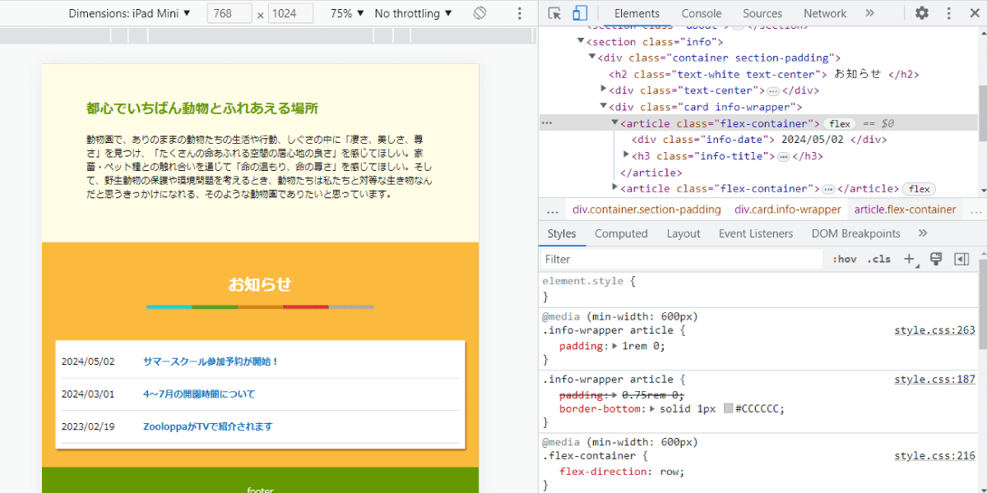The image size is (987, 493).
Task: Open device toolbar three-dot menu
Action: click(x=519, y=13)
